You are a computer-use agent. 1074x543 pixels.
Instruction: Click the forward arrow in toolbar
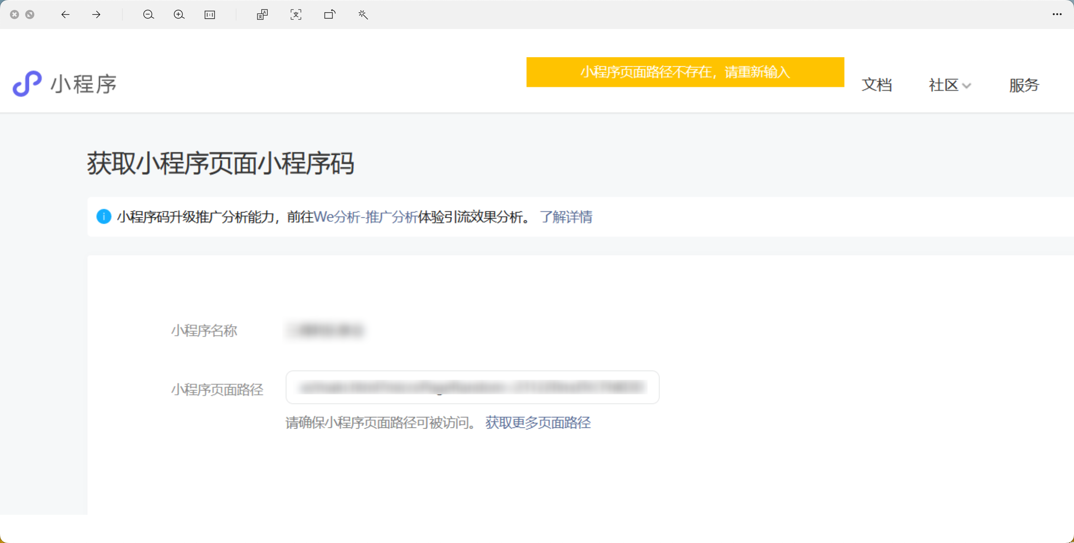point(96,14)
